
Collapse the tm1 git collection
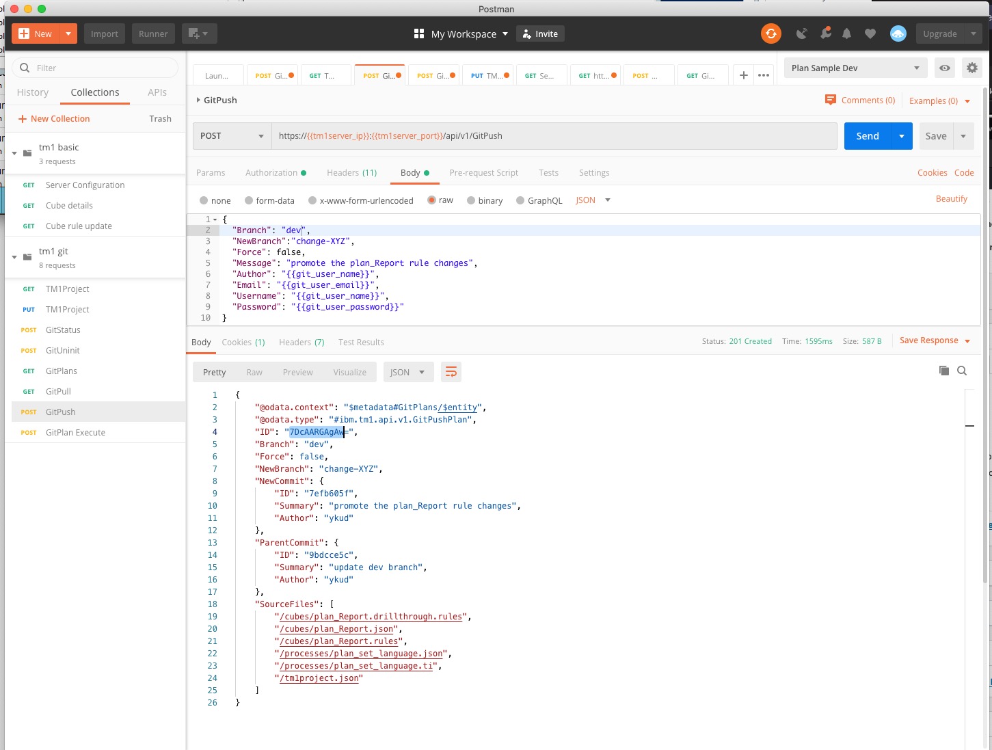point(14,257)
